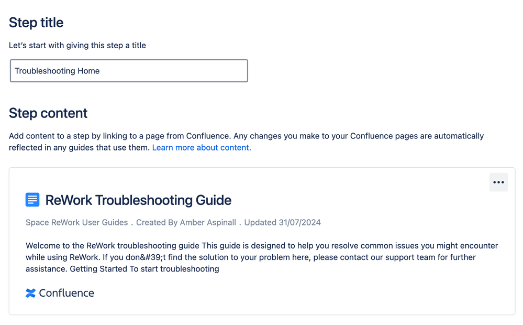Click the page excerpt paragraph starting with Welcome

pyautogui.click(x=262, y=257)
